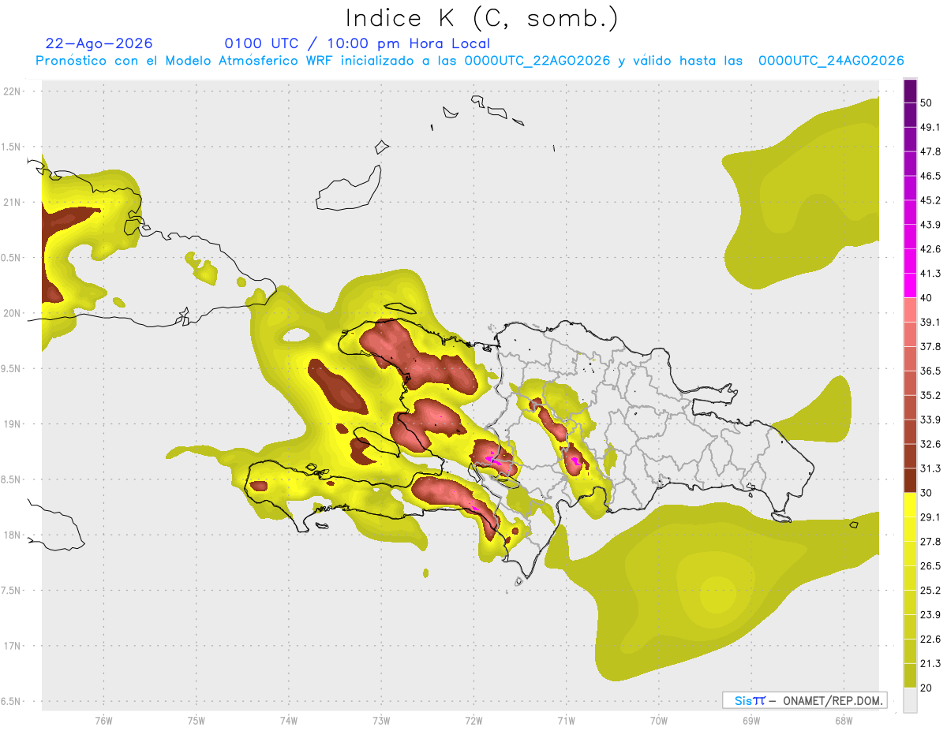
Task: Click the '71W' longitude label
Action: point(566,721)
